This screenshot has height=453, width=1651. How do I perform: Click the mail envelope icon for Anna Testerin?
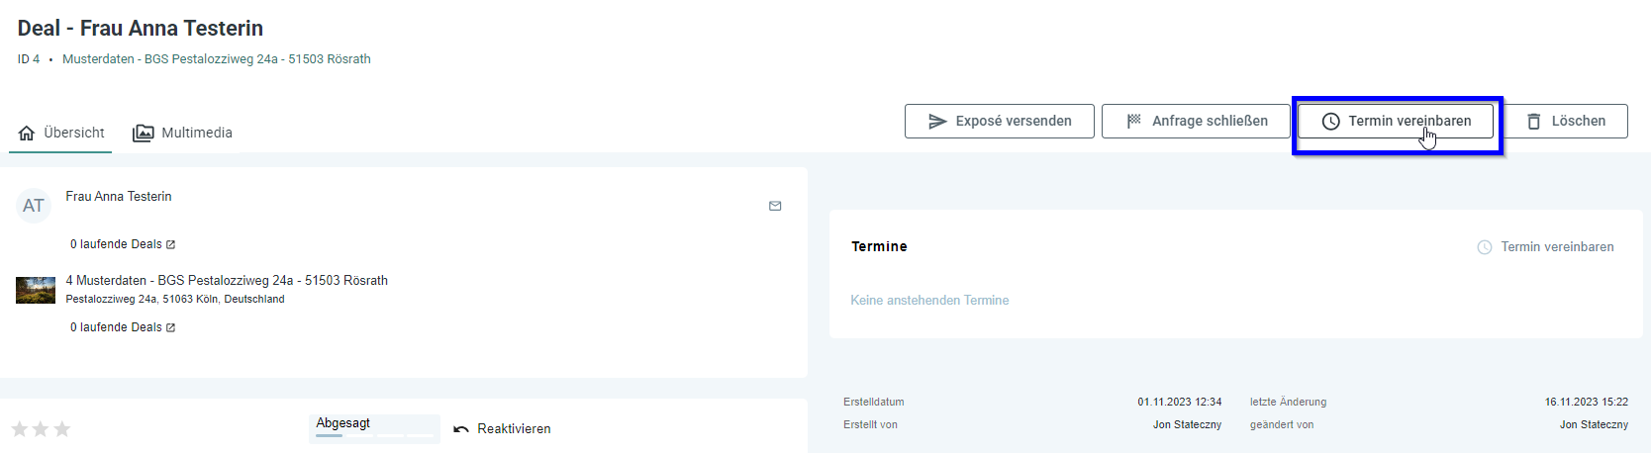[x=775, y=206]
